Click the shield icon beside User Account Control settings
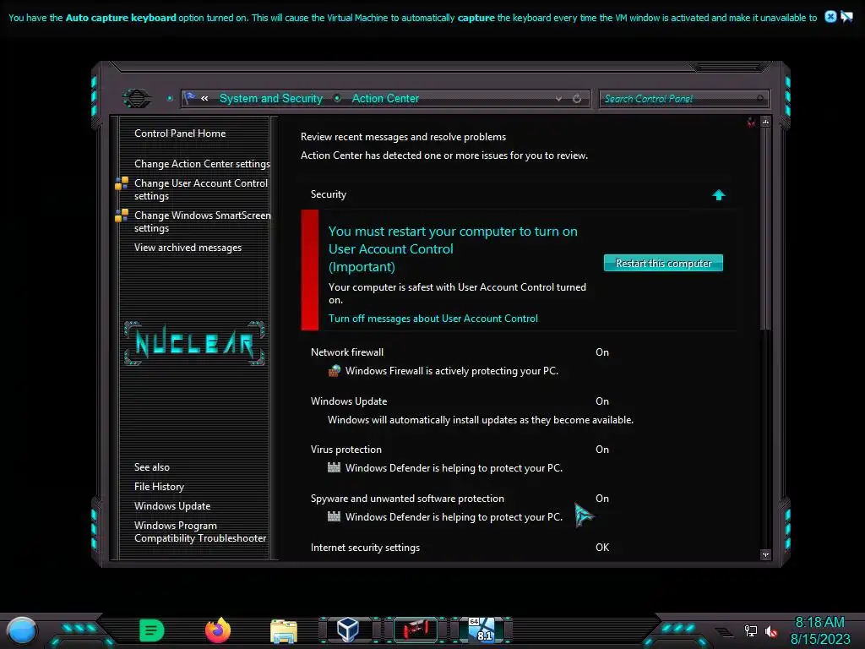 [x=122, y=183]
